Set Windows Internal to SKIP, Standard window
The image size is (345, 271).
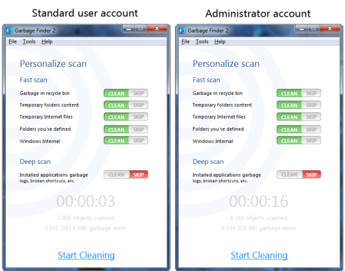(x=139, y=140)
